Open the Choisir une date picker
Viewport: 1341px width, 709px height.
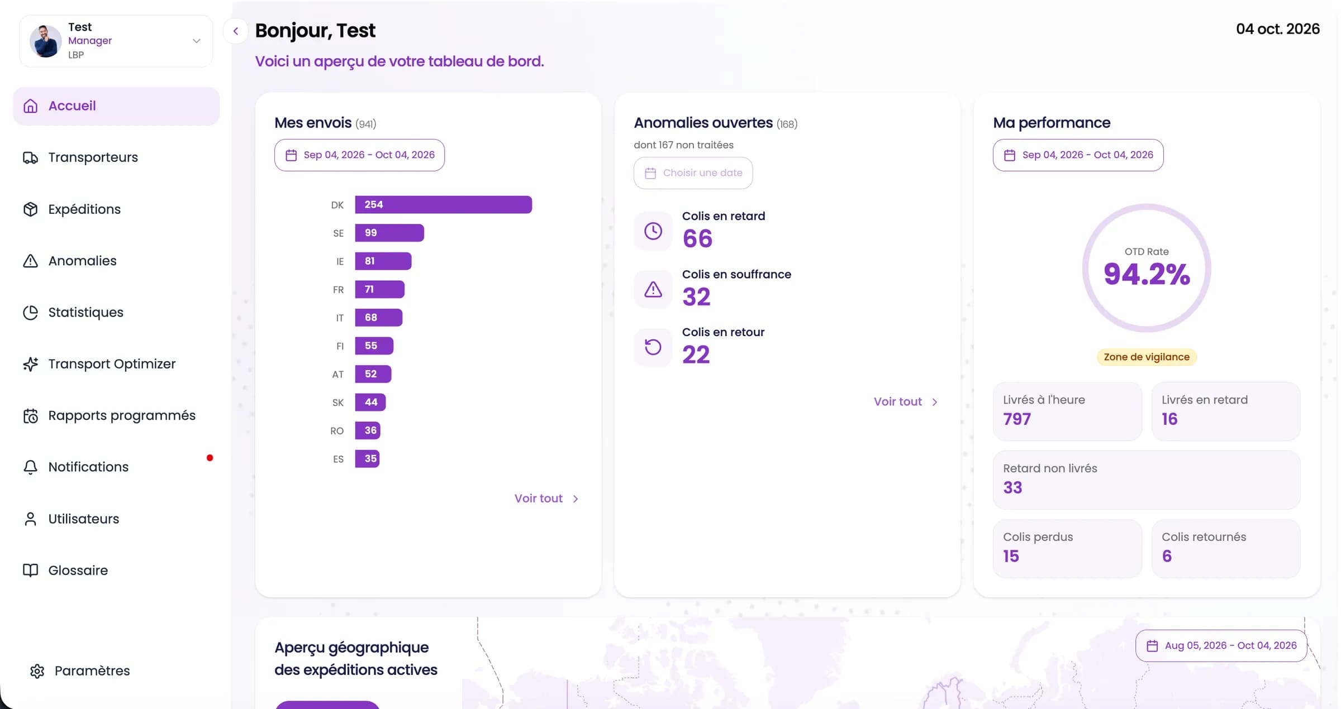(693, 173)
